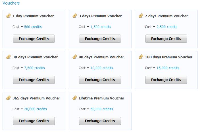This screenshot has width=204, height=136.
Task: Click the 500 credits cost text
Action: pyautogui.click(x=33, y=27)
